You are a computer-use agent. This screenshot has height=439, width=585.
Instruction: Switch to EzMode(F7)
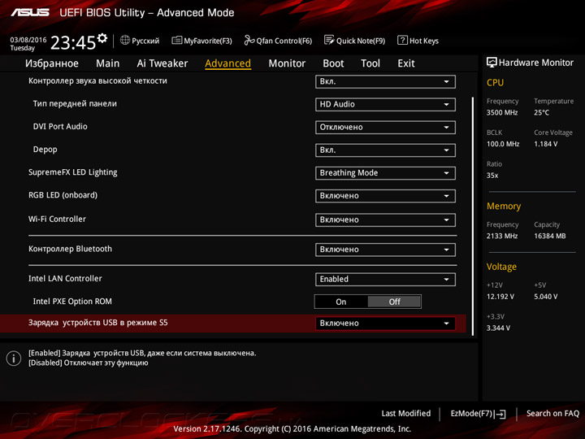(x=478, y=414)
